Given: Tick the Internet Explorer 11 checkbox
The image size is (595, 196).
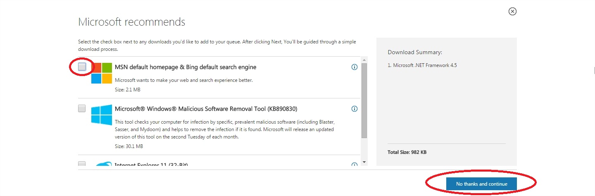Looking at the screenshot, I should coord(82,164).
